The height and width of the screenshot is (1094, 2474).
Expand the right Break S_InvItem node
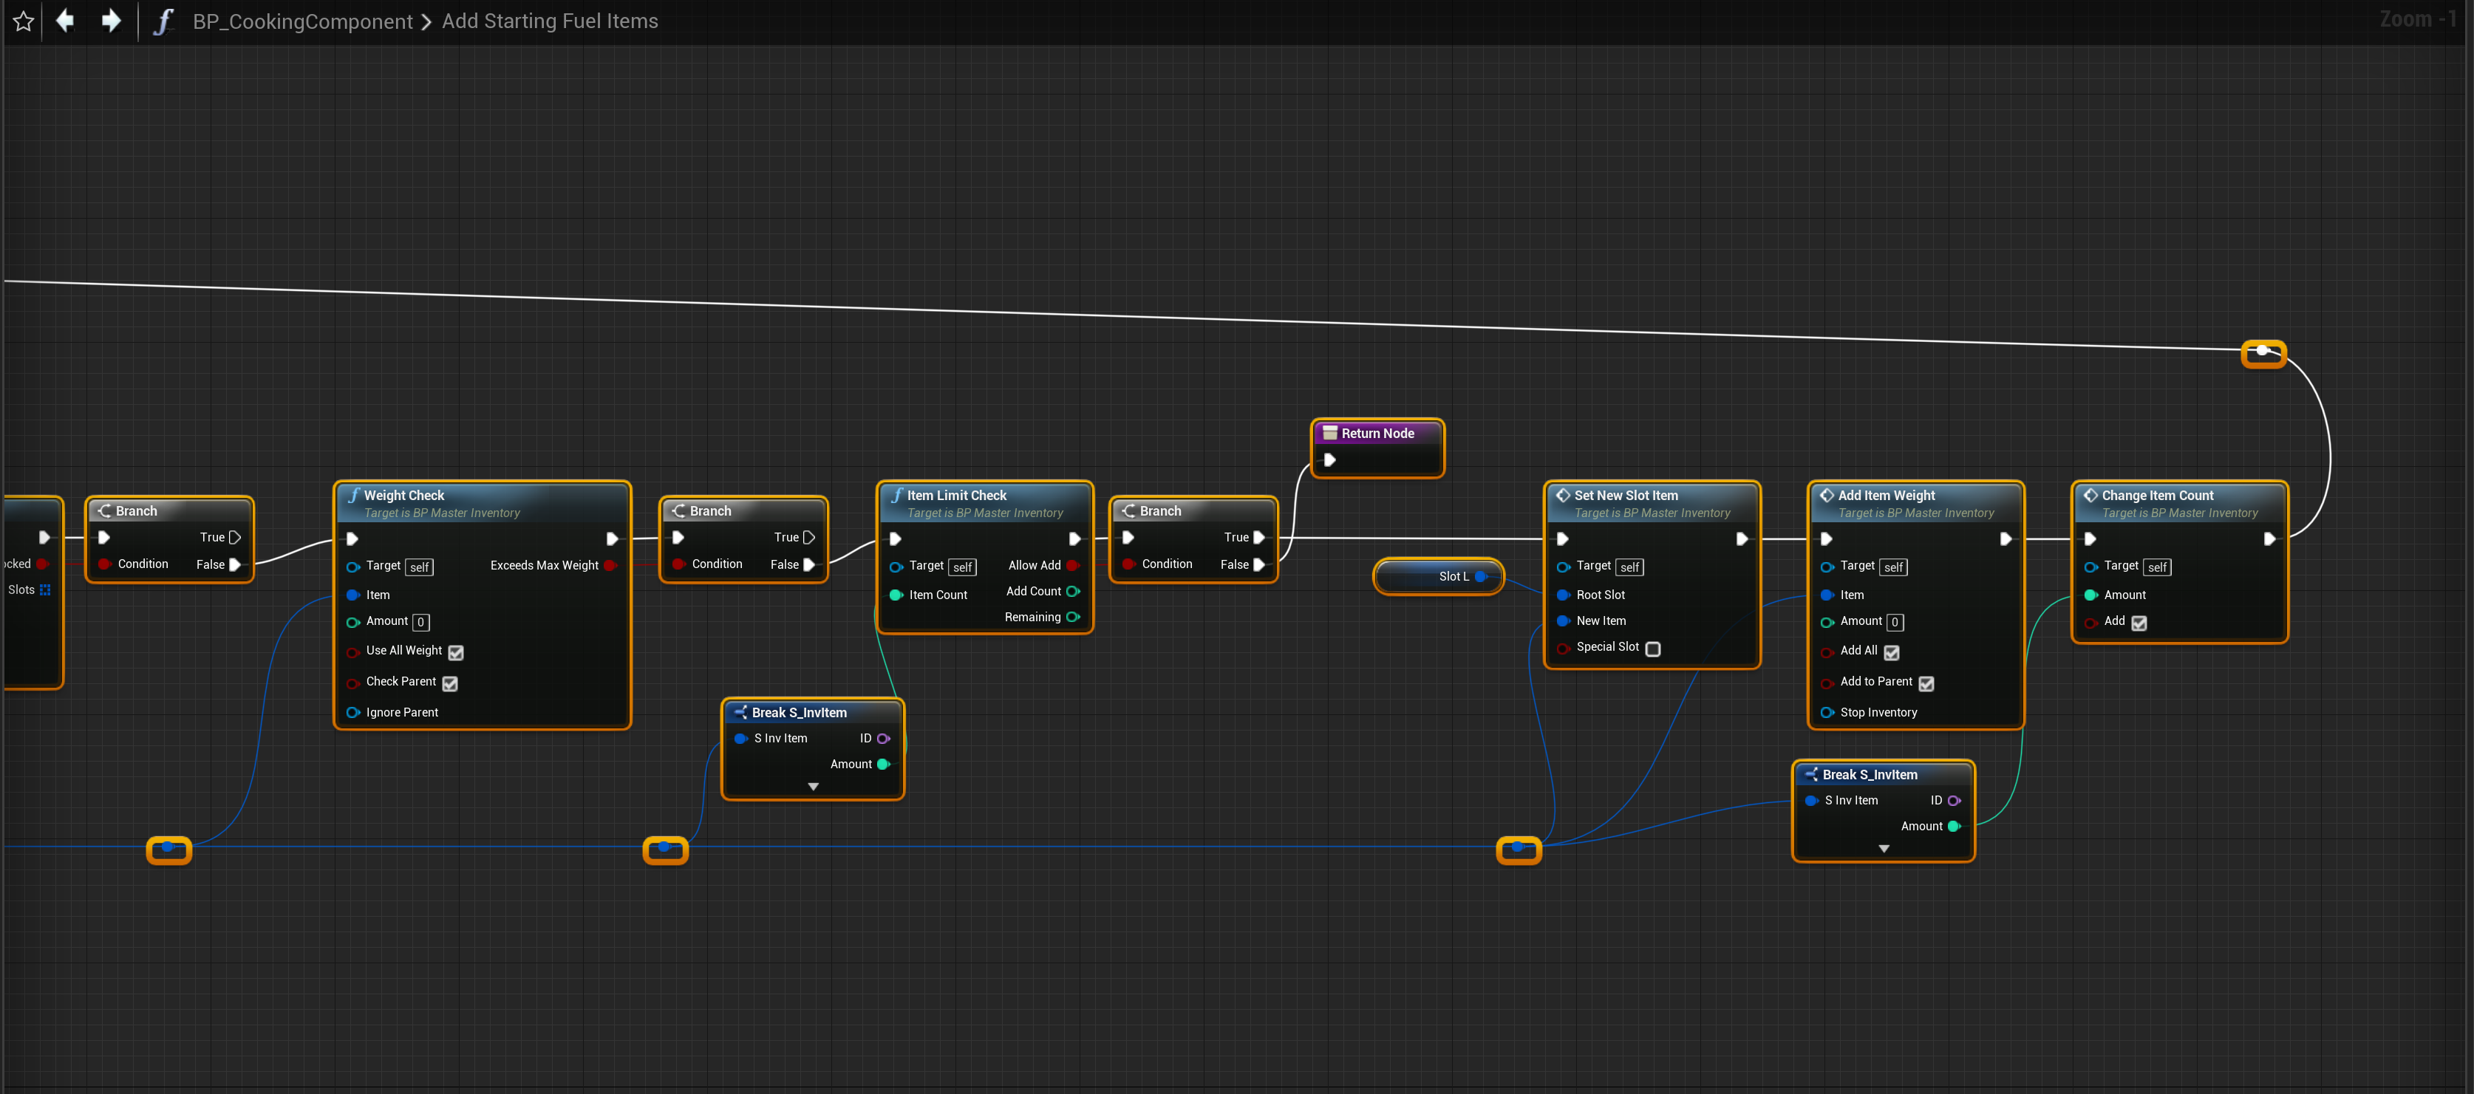coord(1884,848)
